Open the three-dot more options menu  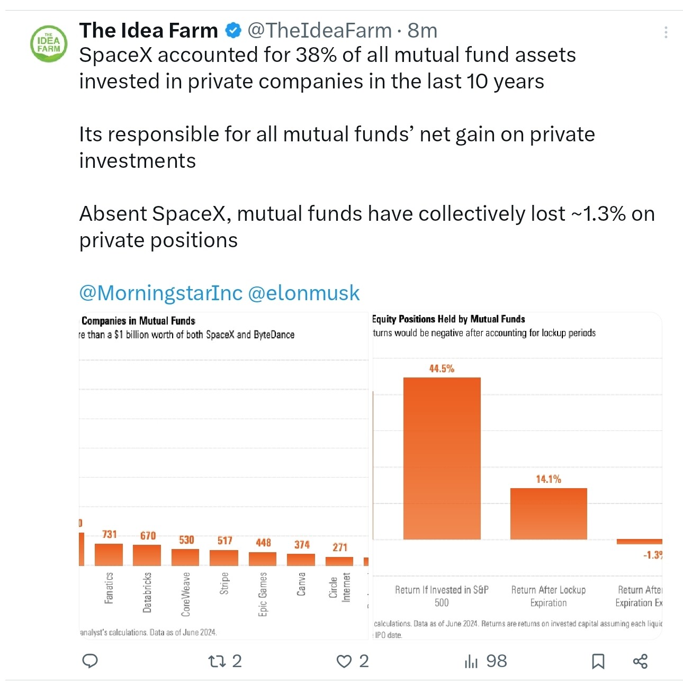pos(666,32)
